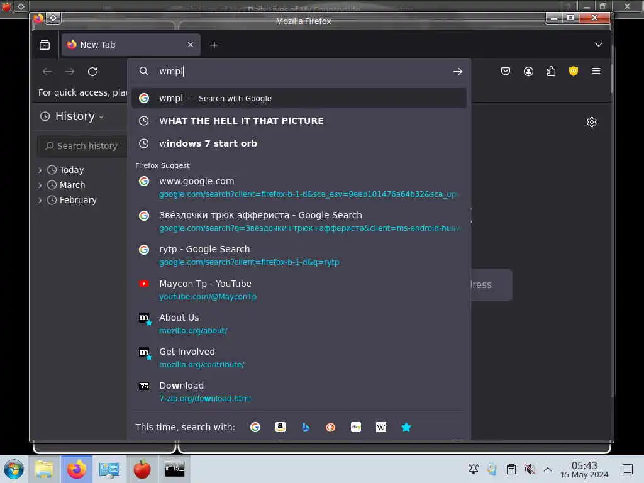Search this time with Wikipedia icon
The image size is (644, 483).
pyautogui.click(x=381, y=427)
